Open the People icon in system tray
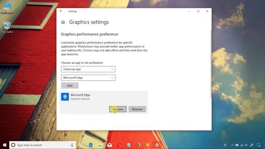This screenshot has width=265, height=149. pos(225,145)
